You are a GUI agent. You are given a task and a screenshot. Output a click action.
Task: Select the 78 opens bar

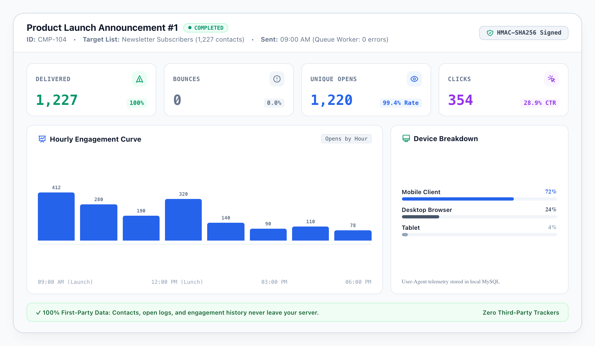coord(353,235)
